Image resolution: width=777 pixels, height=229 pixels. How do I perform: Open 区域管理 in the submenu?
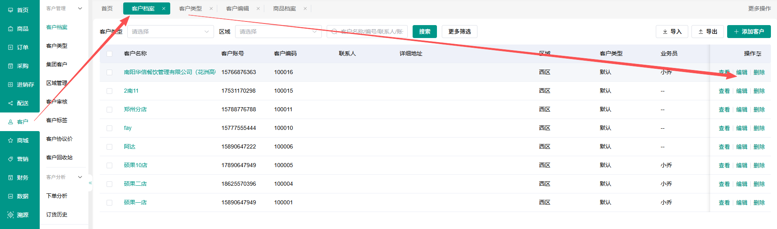(x=57, y=83)
